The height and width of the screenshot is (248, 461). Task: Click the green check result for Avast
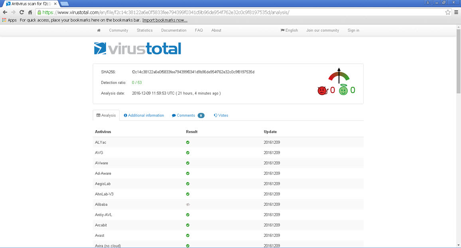187,235
